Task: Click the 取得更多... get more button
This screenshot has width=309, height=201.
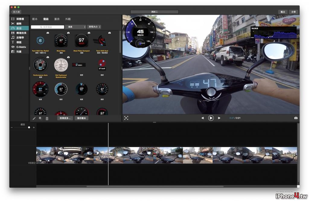Action: 65,118
